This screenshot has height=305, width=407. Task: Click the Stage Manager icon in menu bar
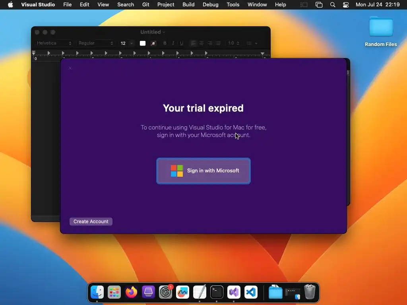click(304, 5)
